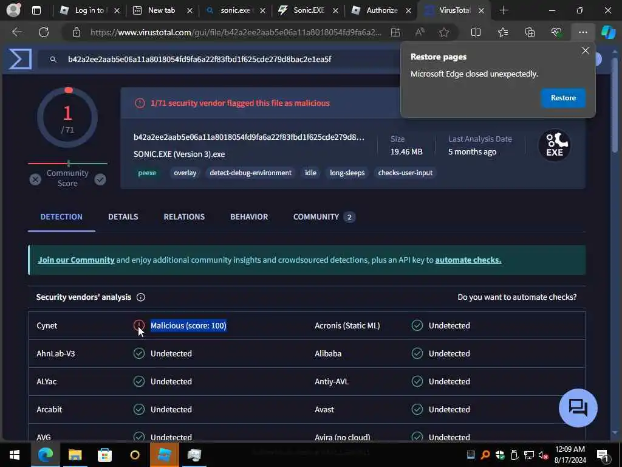The image size is (622, 467).
Task: Click the AhnLab-V3 vendor name
Action: pos(55,353)
